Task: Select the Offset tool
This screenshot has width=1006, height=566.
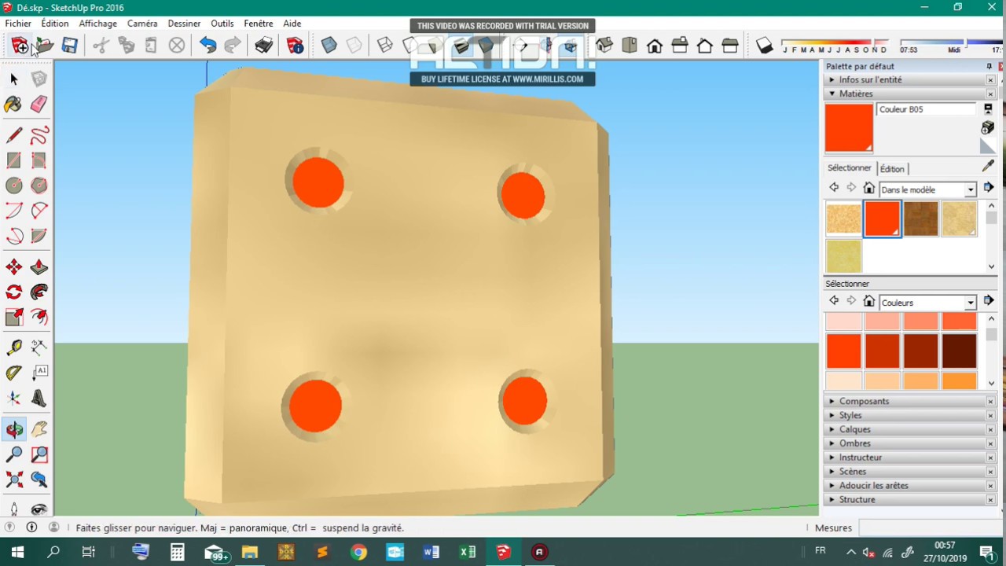Action: (x=39, y=317)
